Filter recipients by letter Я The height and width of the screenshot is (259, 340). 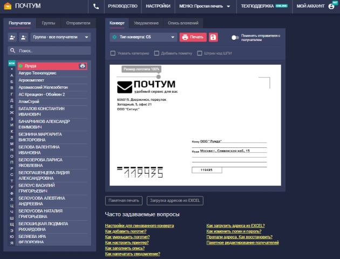pyautogui.click(x=12, y=243)
